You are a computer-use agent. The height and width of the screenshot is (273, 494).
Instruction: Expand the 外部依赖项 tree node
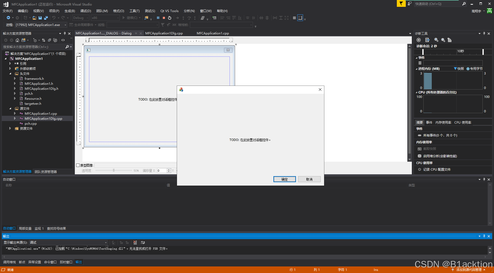point(10,69)
